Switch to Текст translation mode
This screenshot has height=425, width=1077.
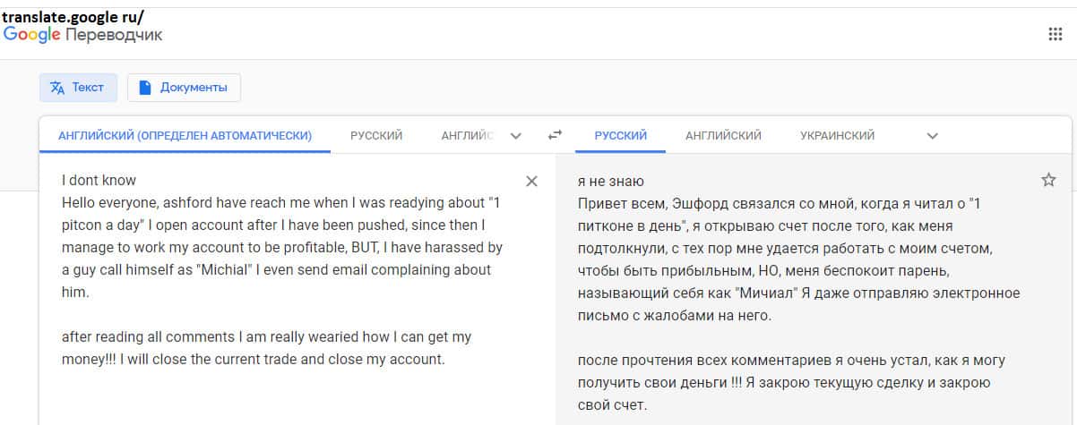78,88
